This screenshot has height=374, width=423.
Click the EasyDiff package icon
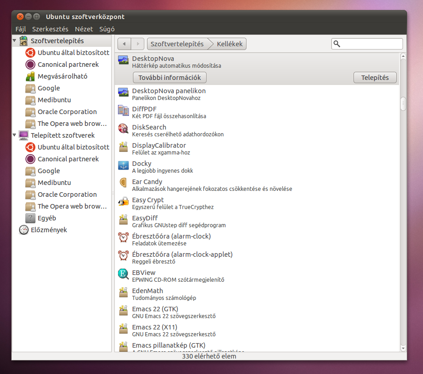coord(123,219)
